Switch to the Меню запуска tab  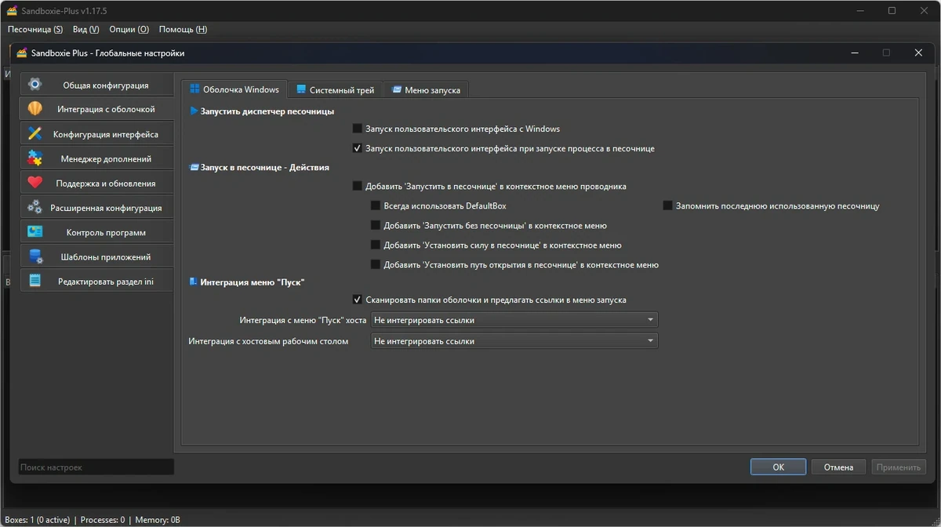[x=426, y=90]
